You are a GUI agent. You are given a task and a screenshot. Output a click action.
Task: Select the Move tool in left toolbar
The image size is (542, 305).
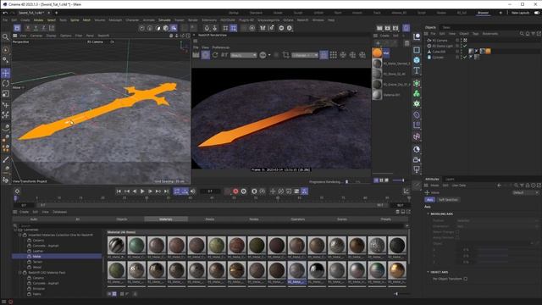coord(6,73)
